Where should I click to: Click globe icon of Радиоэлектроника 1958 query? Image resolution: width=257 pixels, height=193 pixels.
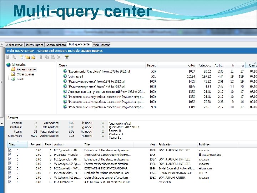(x=65, y=86)
